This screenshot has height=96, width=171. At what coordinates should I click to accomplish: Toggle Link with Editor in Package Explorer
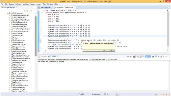click(x=27, y=11)
